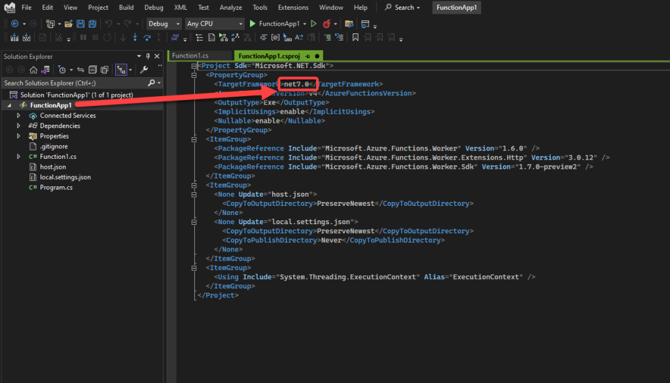Viewport: 670px width, 383px height.
Task: Select the local.settings.json file
Action: (65, 177)
